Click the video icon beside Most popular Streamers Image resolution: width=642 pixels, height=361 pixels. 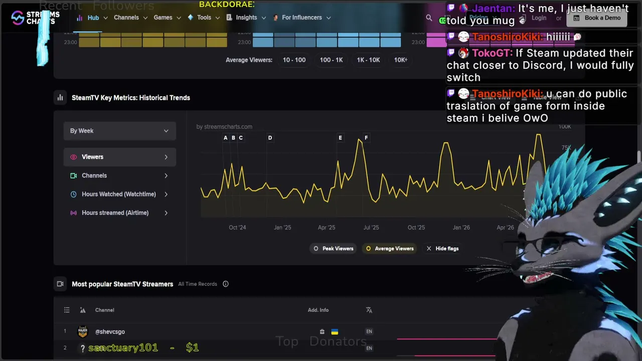[60, 284]
